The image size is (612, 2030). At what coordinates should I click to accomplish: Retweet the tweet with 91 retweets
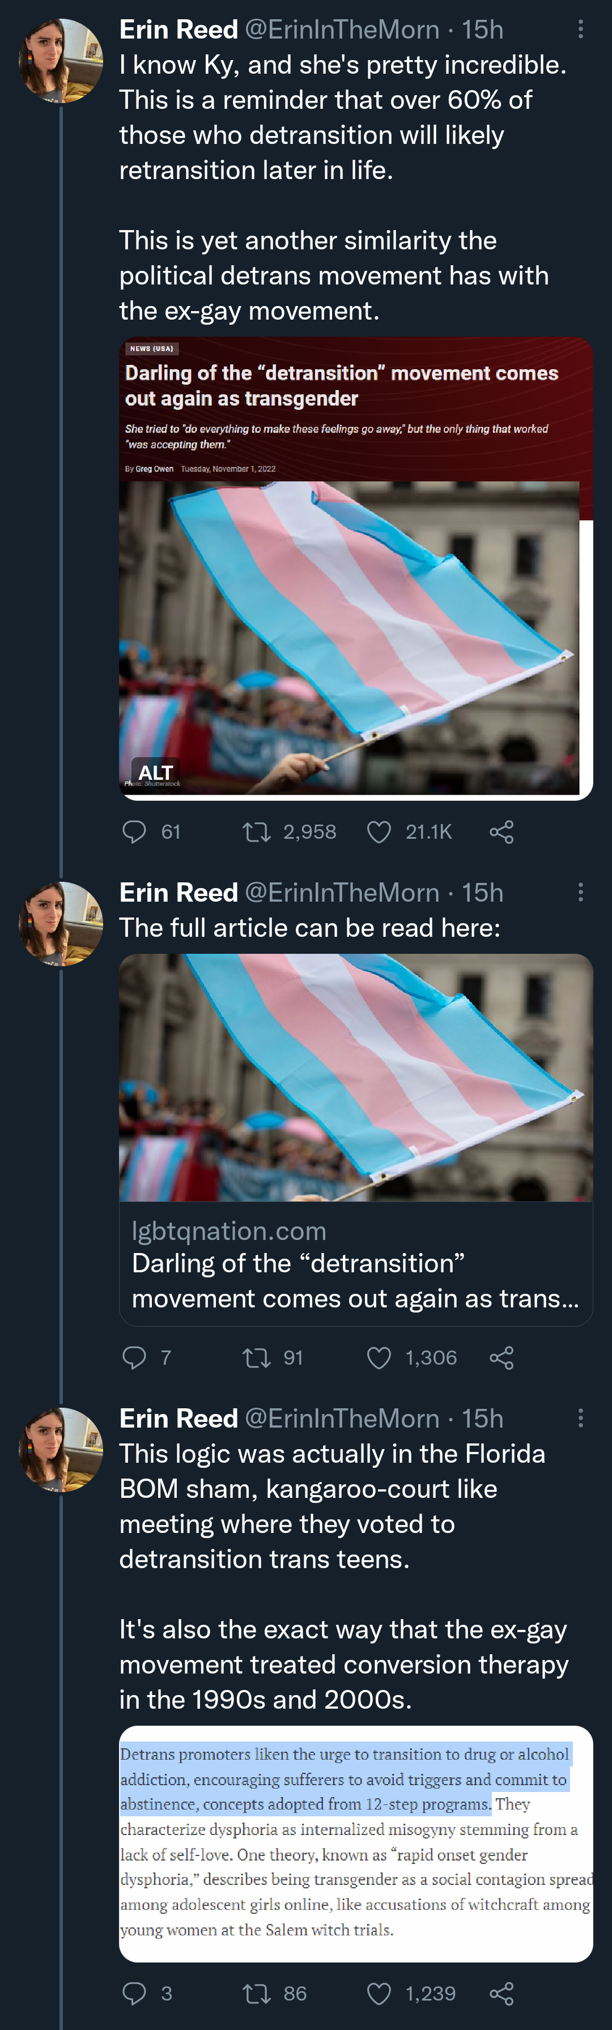[x=257, y=1357]
